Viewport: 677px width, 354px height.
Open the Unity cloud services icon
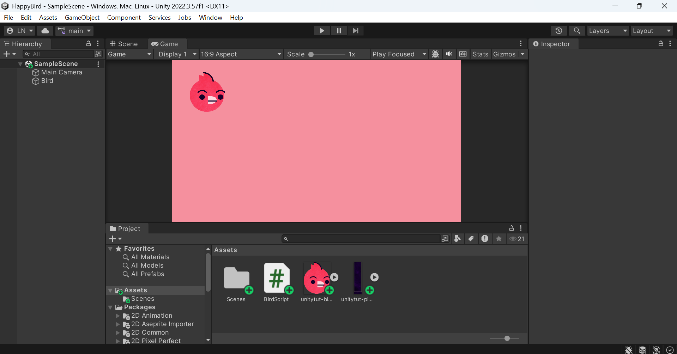(45, 31)
